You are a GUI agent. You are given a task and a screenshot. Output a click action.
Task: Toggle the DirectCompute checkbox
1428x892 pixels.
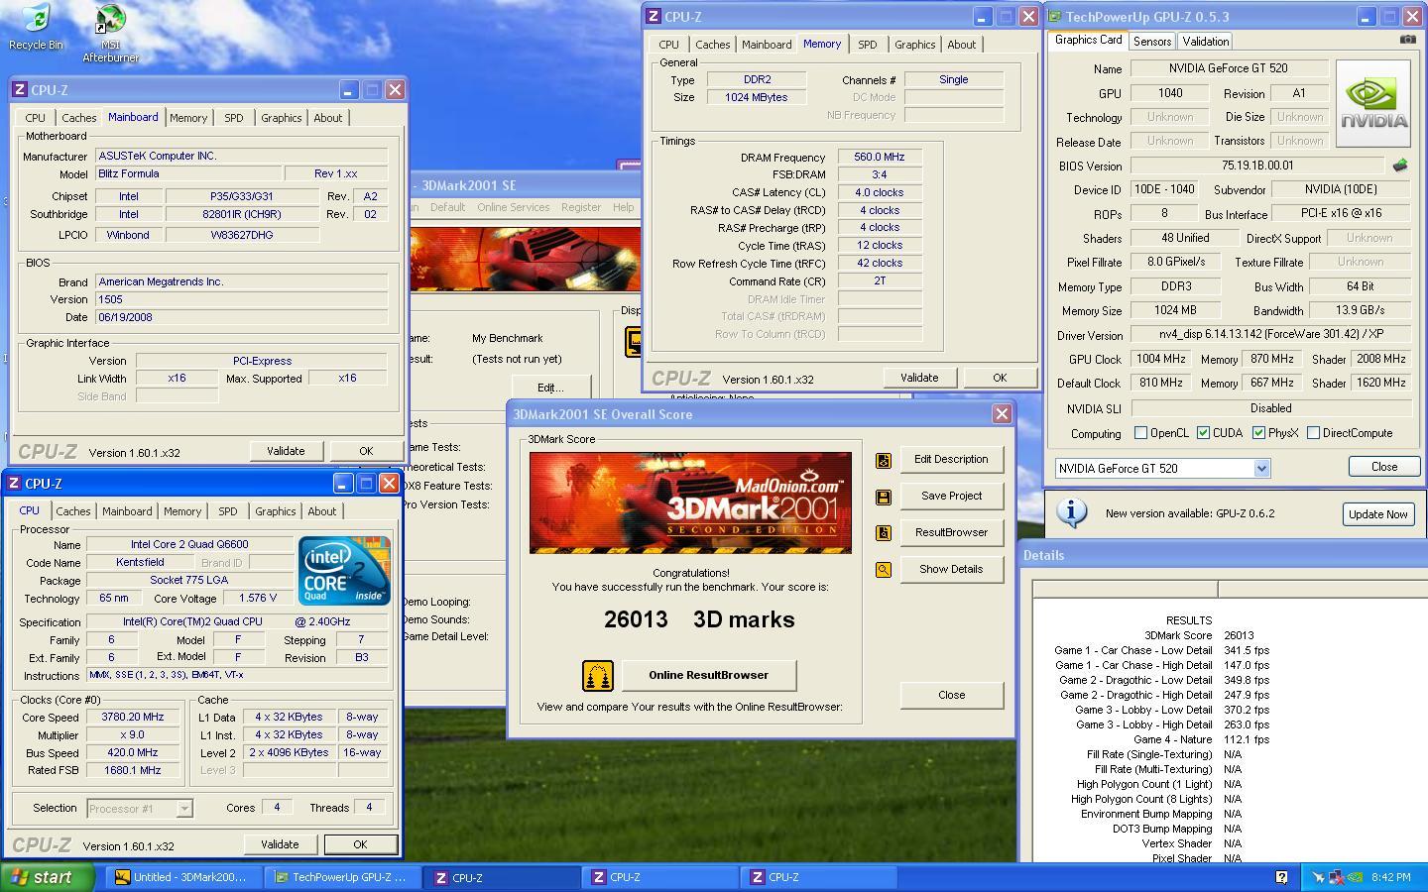1313,433
